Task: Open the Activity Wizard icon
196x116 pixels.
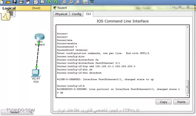Action: click(x=28, y=2)
